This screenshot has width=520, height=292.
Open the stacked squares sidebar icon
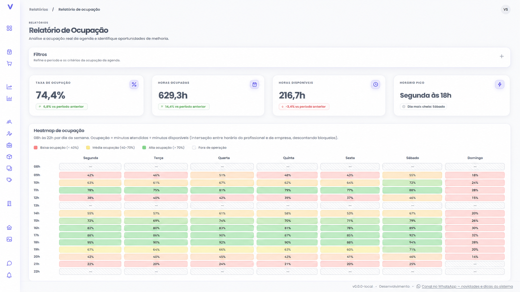(9, 168)
